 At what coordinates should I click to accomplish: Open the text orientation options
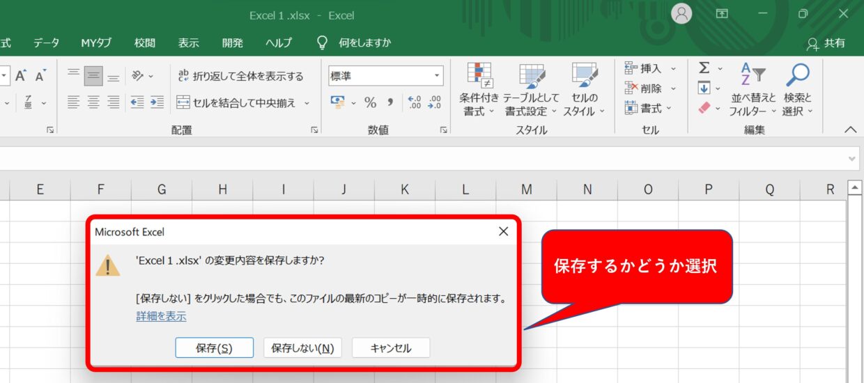tap(142, 75)
